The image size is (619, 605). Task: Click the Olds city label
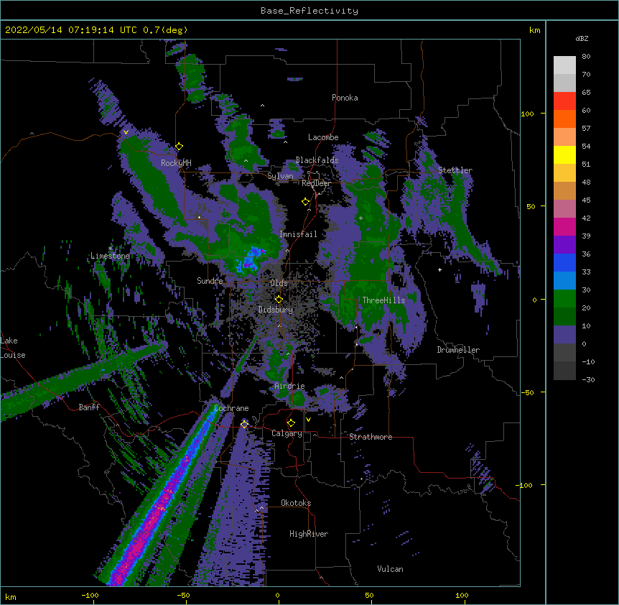279,283
